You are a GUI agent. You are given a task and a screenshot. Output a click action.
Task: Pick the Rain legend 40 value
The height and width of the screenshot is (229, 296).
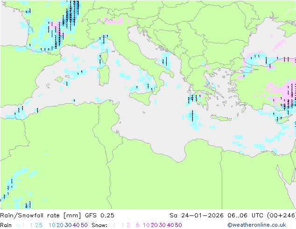coord(76,225)
